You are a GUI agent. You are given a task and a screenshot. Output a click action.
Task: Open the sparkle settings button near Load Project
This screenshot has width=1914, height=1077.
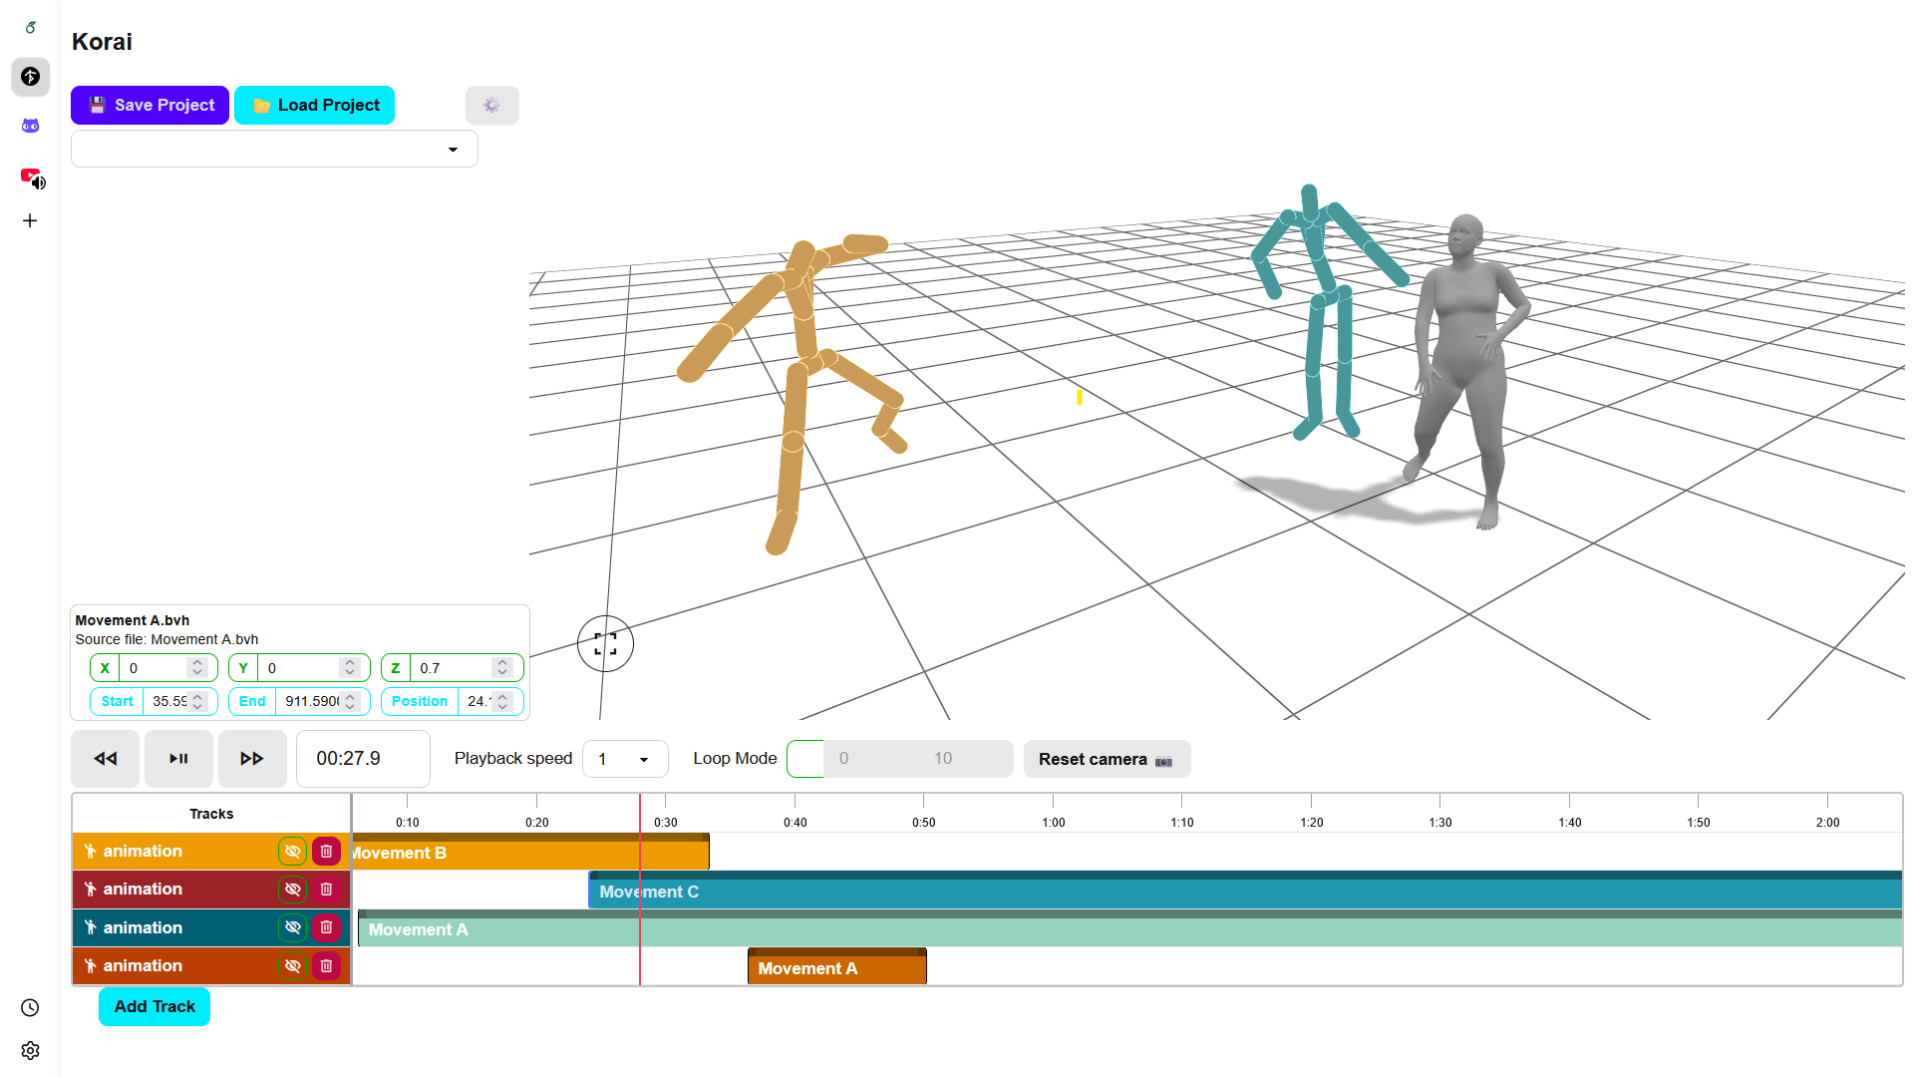[491, 106]
